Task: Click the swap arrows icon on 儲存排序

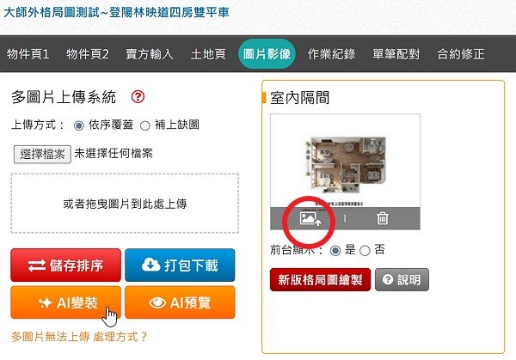Action: point(36,265)
